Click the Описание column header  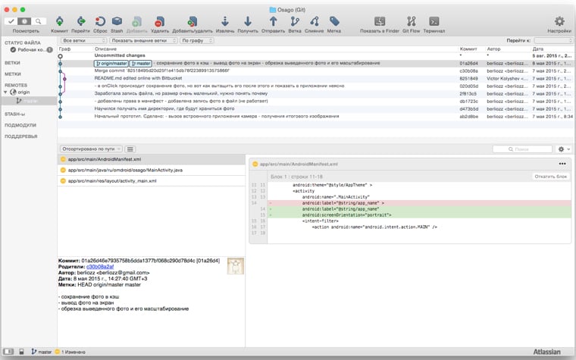pyautogui.click(x=106, y=49)
